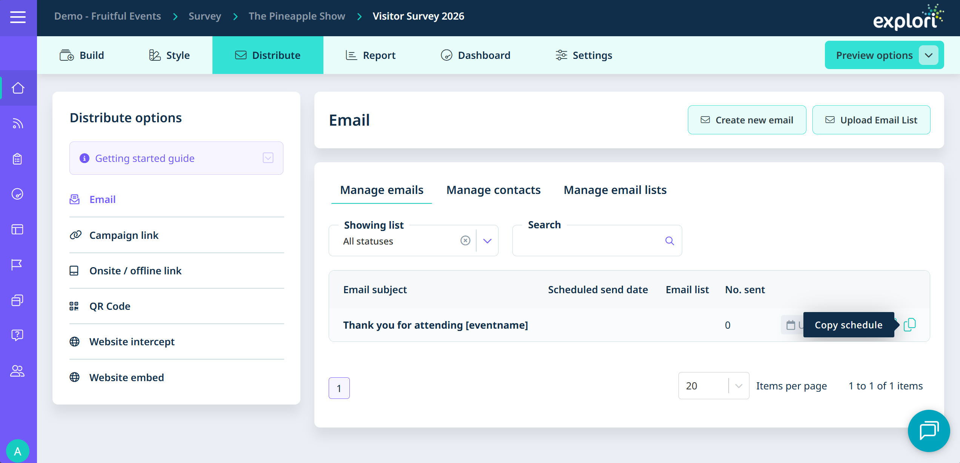Select Campaign link distribute option

[x=124, y=235]
